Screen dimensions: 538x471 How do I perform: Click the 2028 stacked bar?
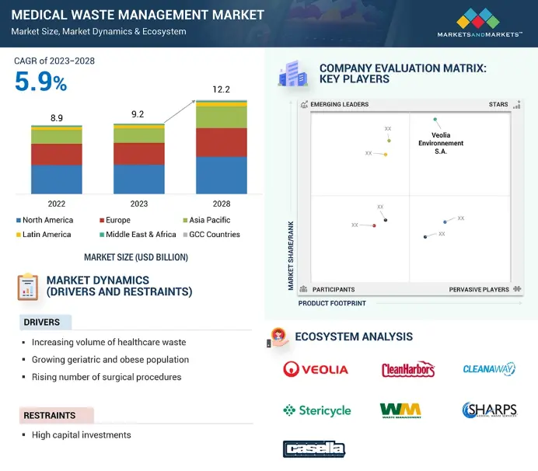point(222,147)
